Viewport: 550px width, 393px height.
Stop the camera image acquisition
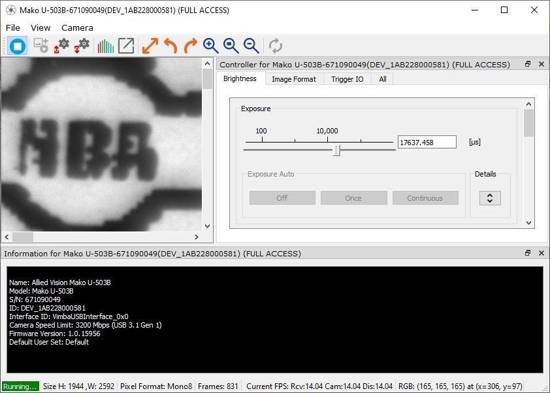tap(18, 46)
